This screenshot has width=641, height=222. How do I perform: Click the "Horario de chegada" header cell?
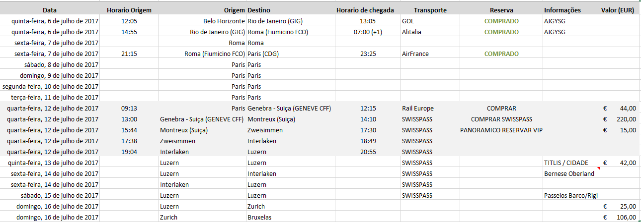click(x=365, y=10)
